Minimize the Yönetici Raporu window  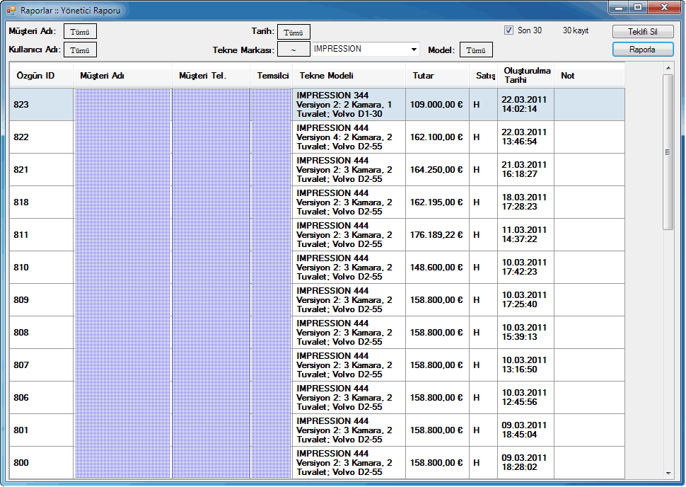[x=619, y=8]
